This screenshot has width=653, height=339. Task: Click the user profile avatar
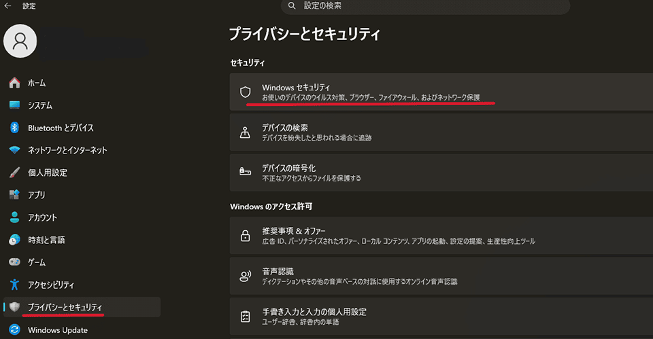tap(20, 41)
